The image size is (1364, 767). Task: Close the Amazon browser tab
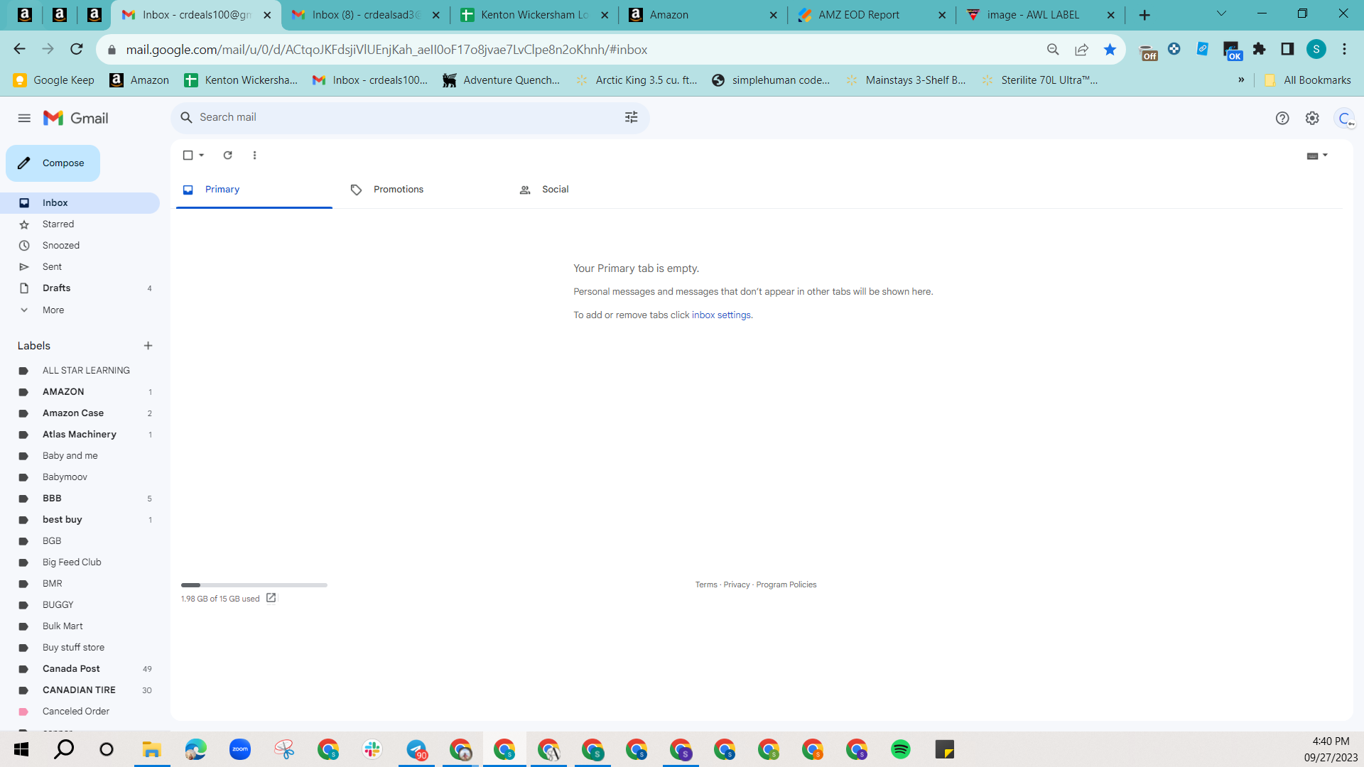[774, 15]
